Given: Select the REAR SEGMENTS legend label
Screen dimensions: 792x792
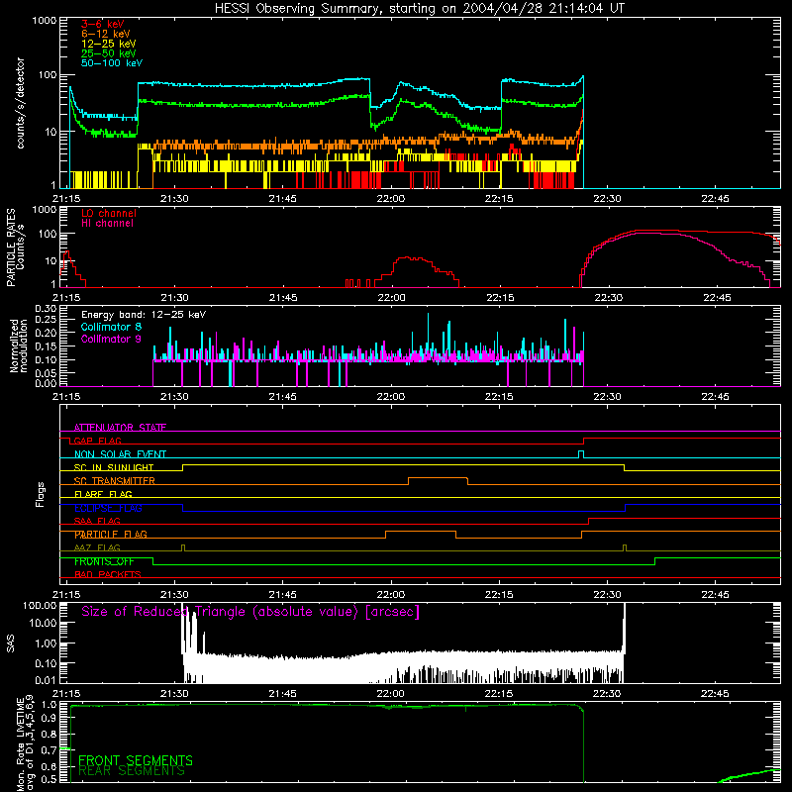Looking at the screenshot, I should point(132,771).
